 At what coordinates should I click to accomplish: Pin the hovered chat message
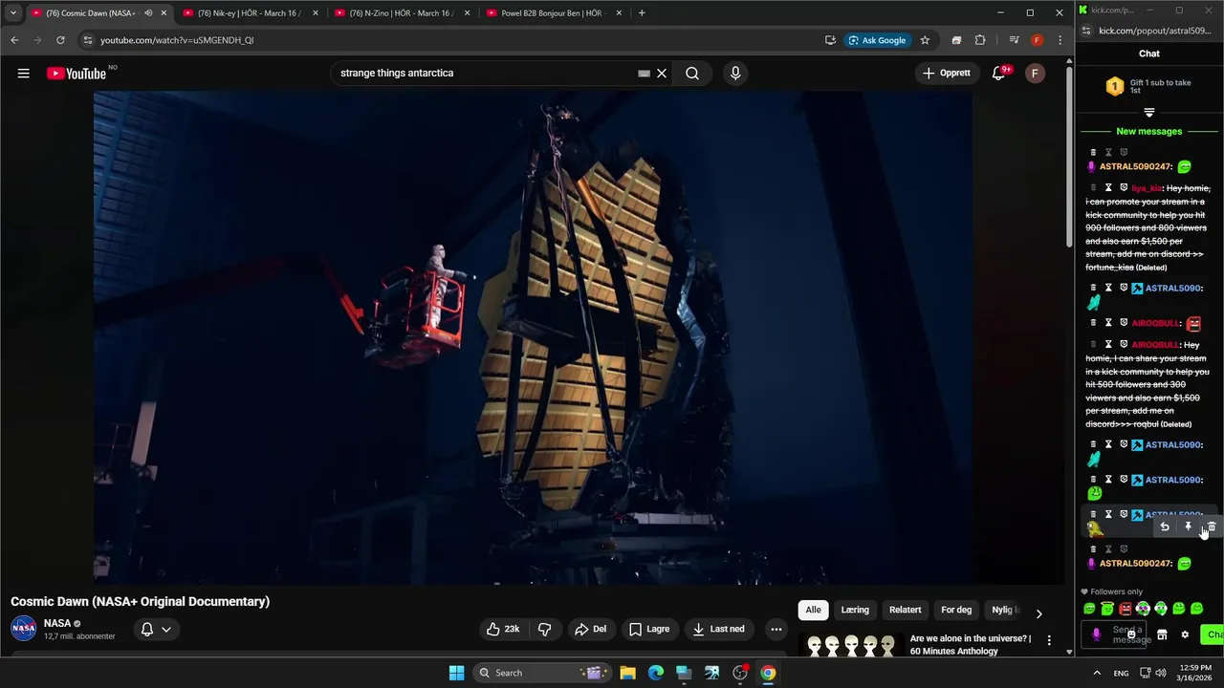1189,527
